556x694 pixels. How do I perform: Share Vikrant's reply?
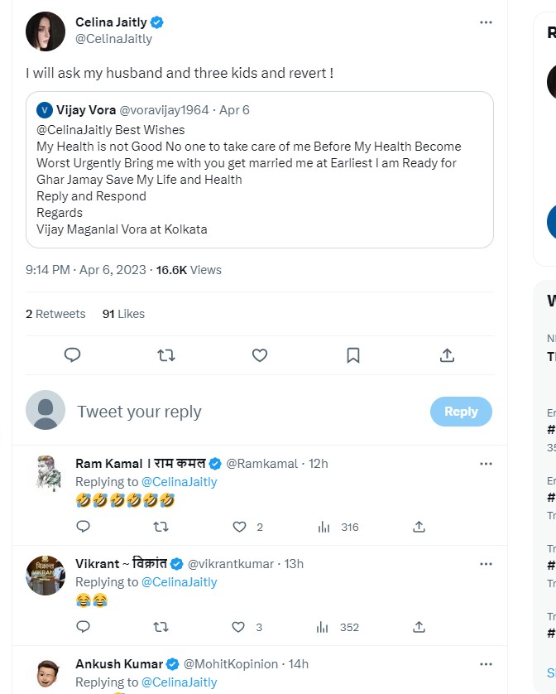(x=419, y=627)
